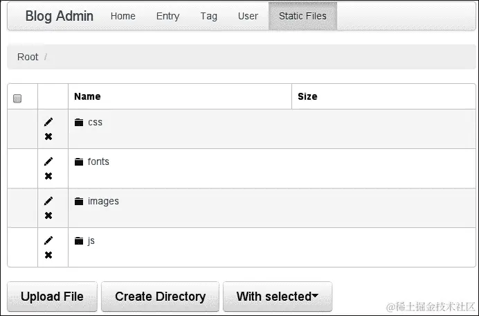This screenshot has width=479, height=316.
Task: Toggle the select-all checkbox in table header
Action: click(17, 98)
